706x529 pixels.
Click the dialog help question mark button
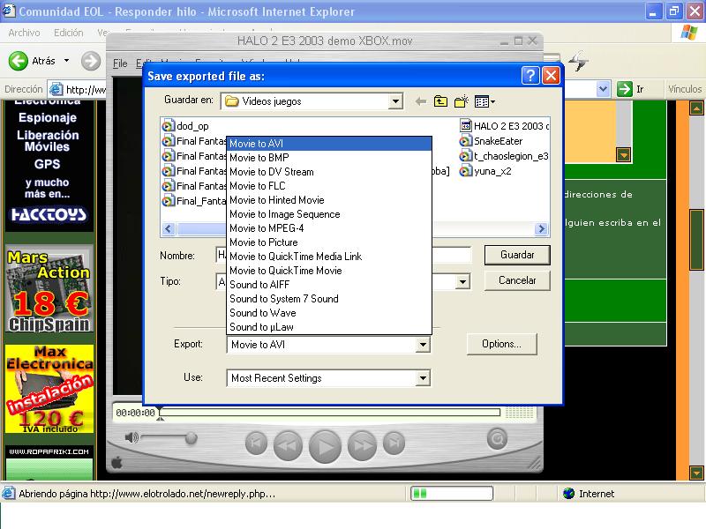pyautogui.click(x=530, y=76)
